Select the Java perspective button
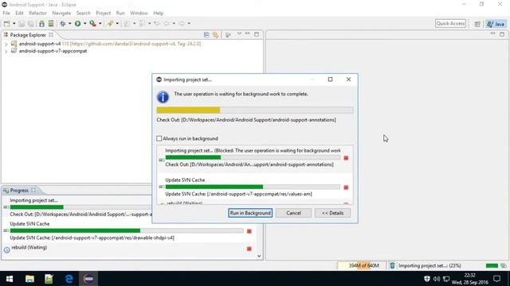 [x=496, y=24]
